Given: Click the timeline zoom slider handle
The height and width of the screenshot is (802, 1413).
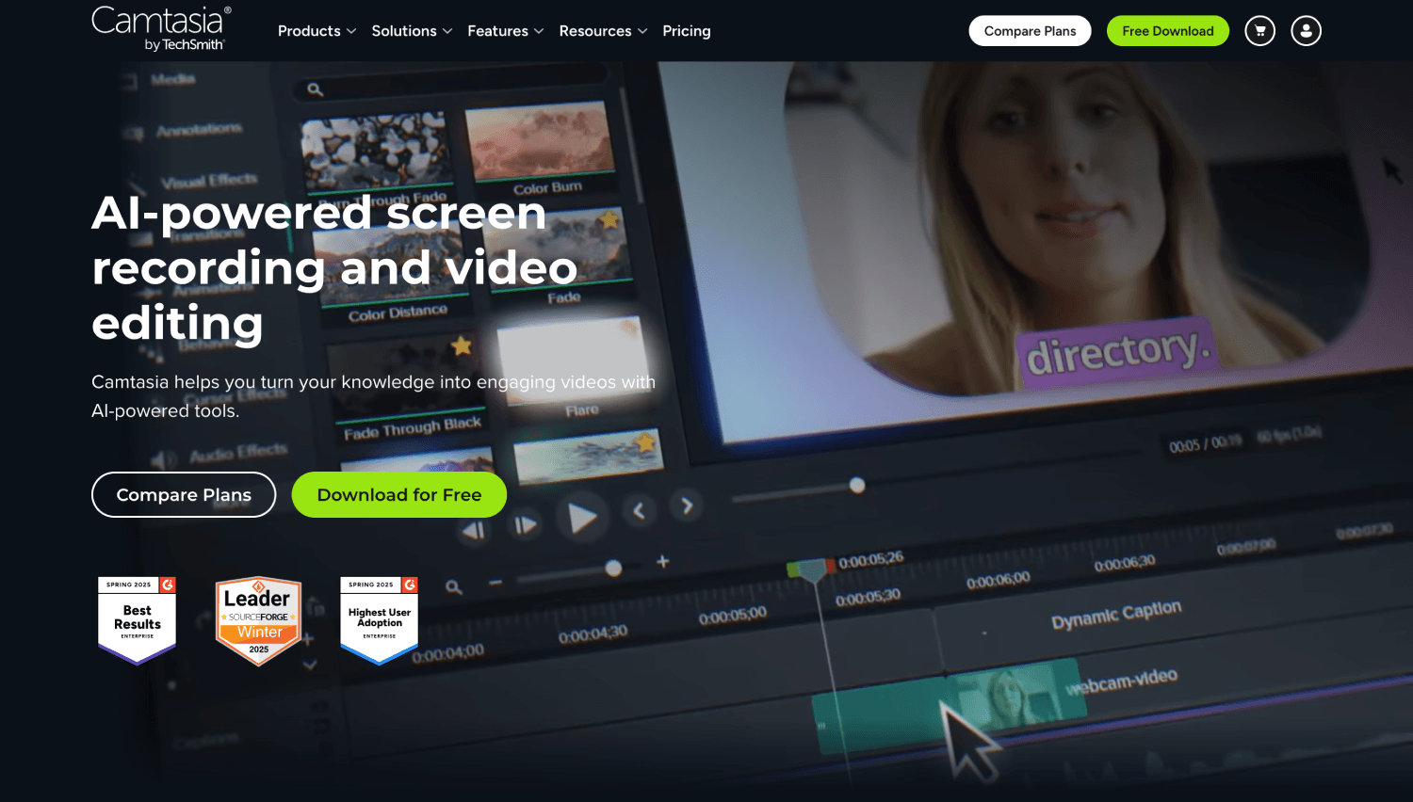Looking at the screenshot, I should coord(613,568).
